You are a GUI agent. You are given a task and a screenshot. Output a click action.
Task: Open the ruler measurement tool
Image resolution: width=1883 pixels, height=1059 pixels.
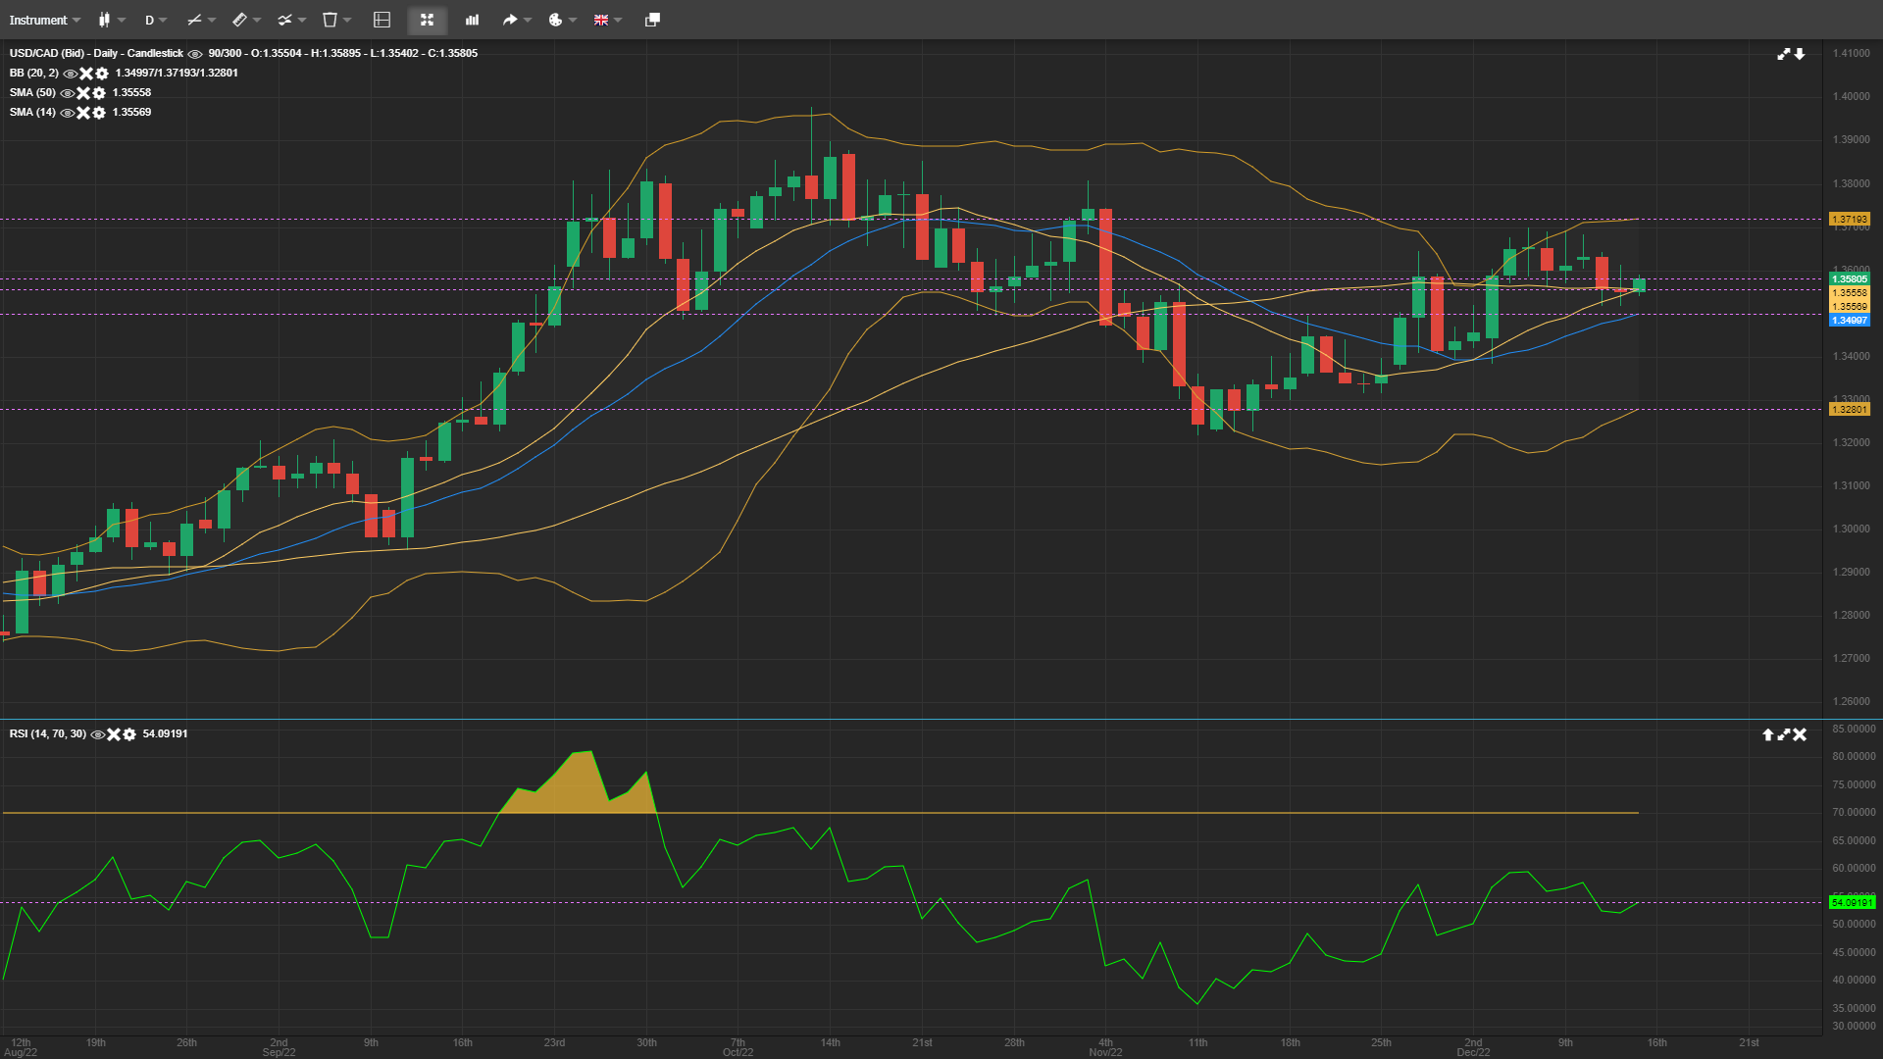click(239, 20)
